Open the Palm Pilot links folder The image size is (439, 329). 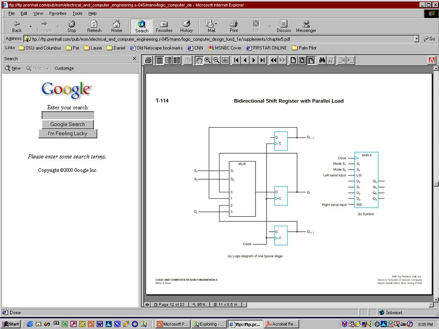click(304, 48)
